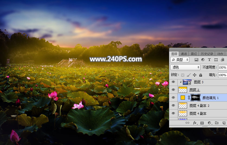Select layer name 颜色填充 1

pos(210,98)
